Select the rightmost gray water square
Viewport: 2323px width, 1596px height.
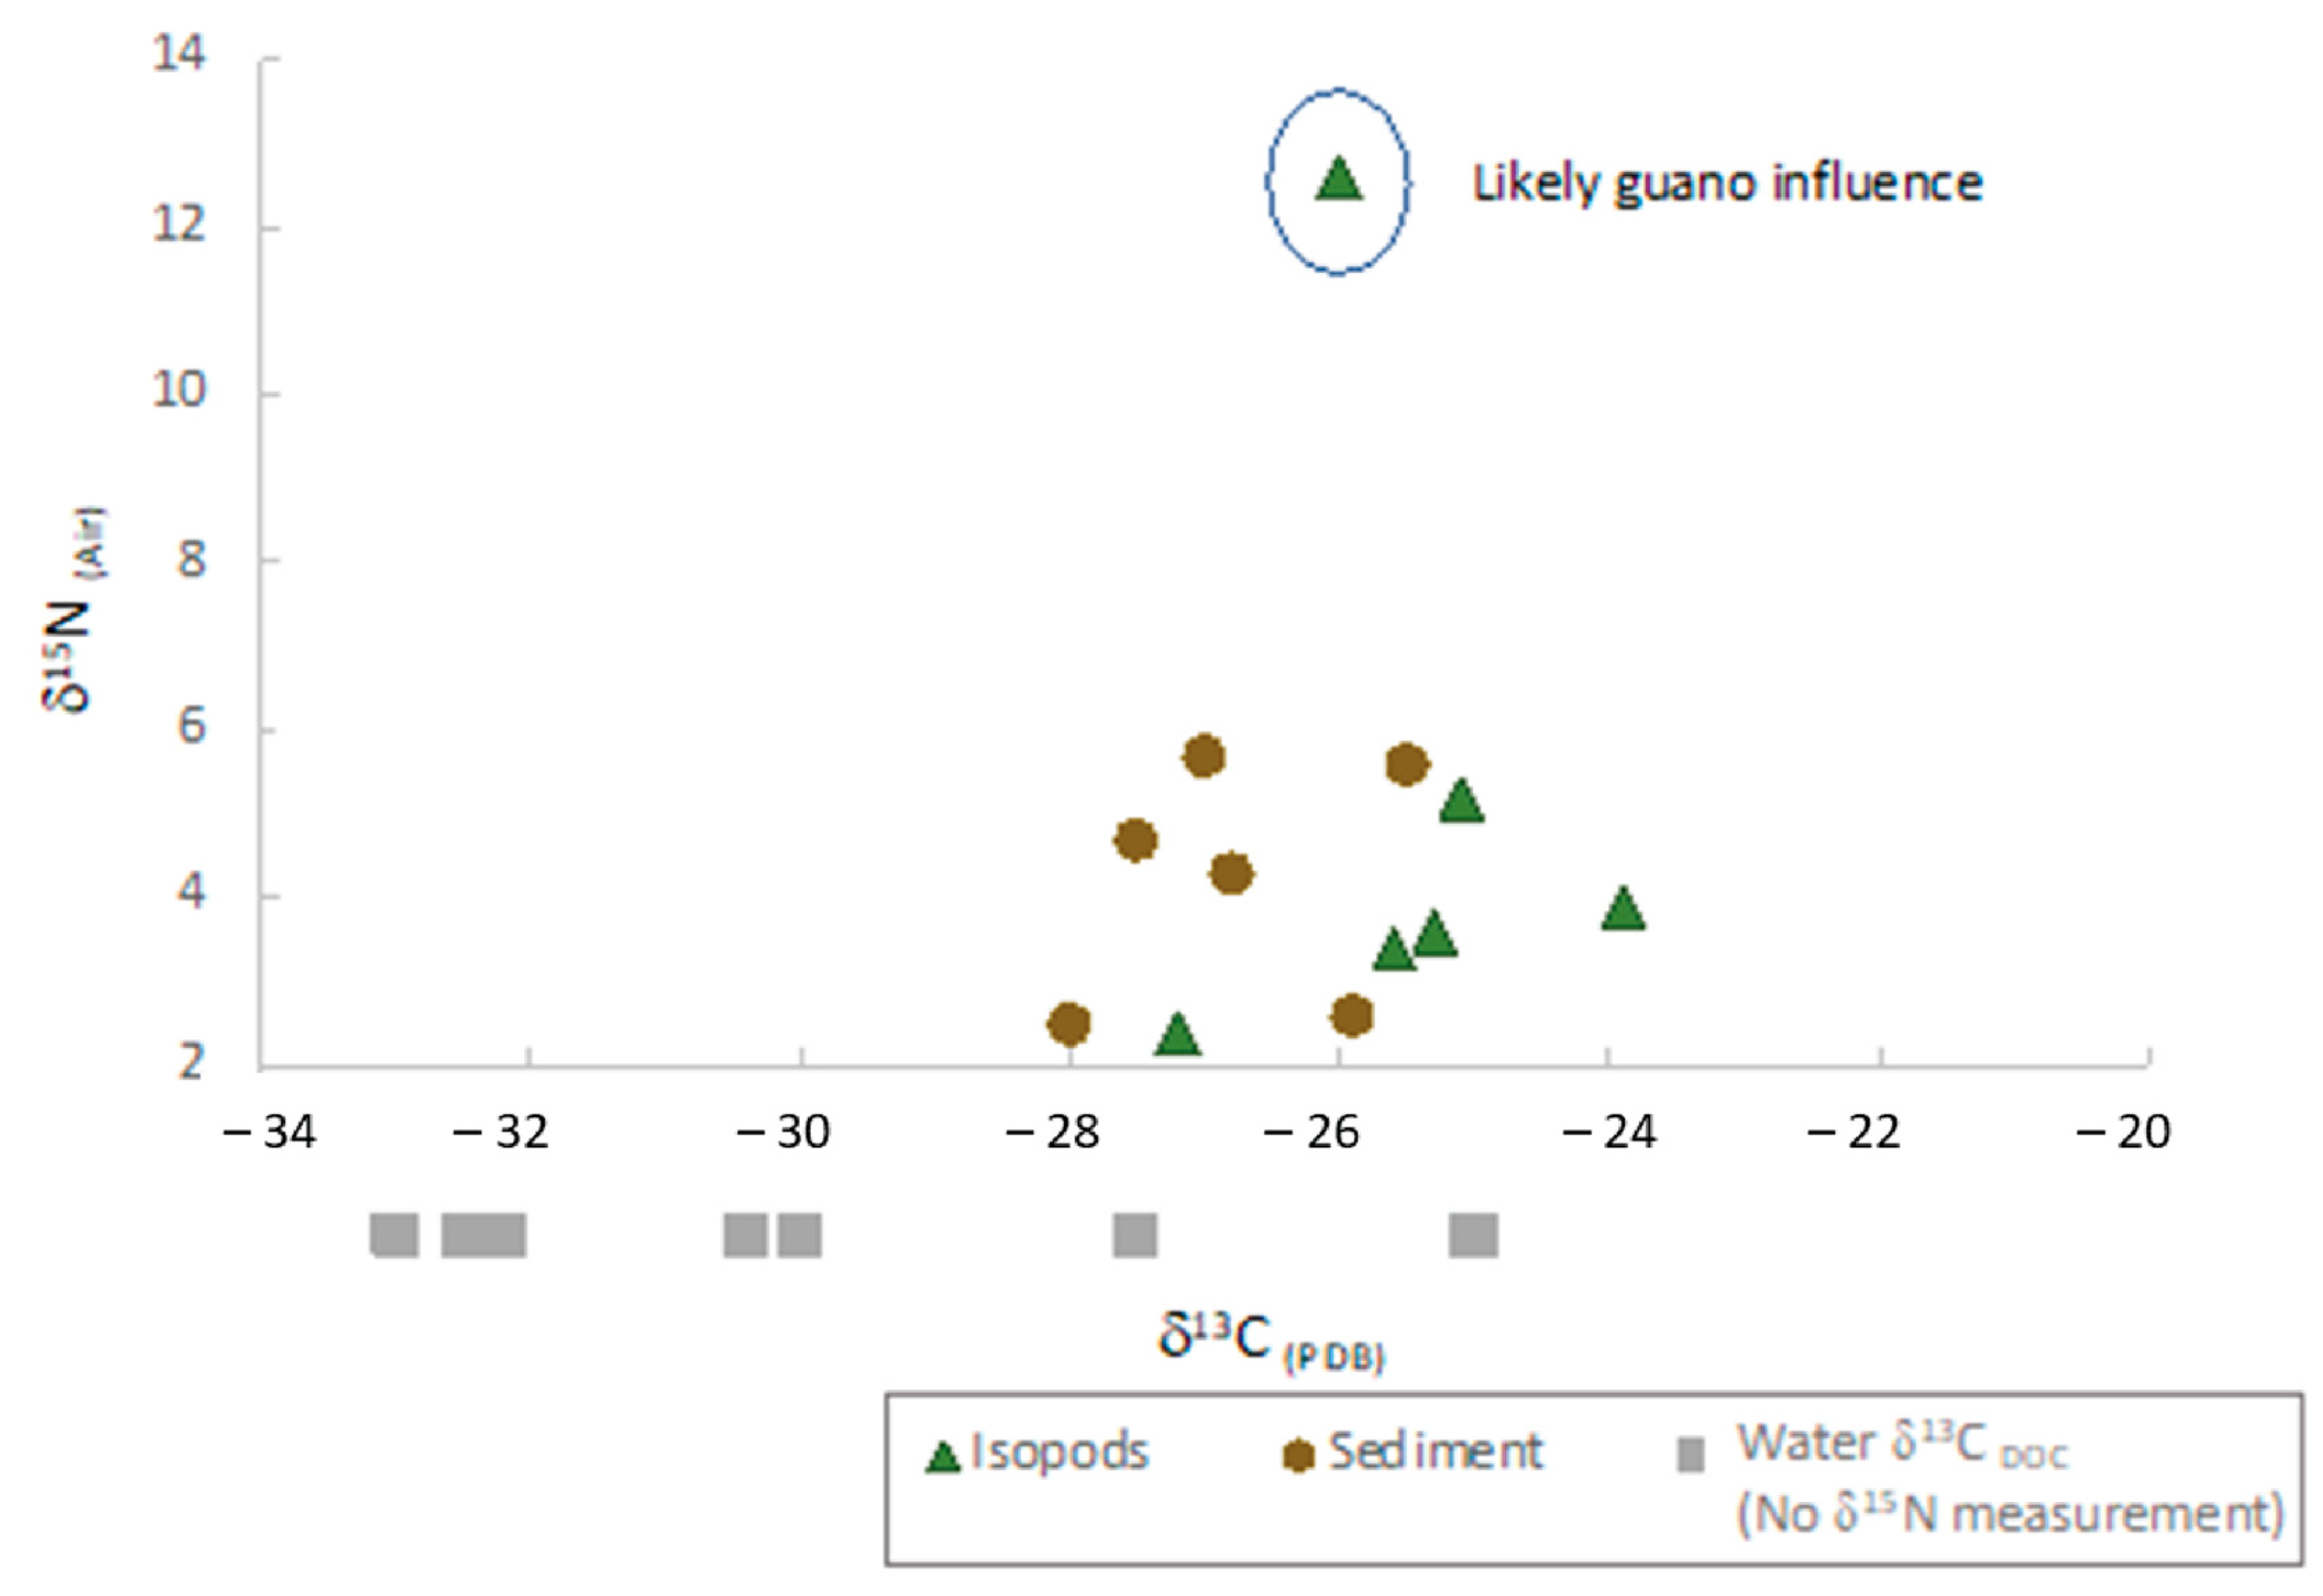point(1473,1235)
